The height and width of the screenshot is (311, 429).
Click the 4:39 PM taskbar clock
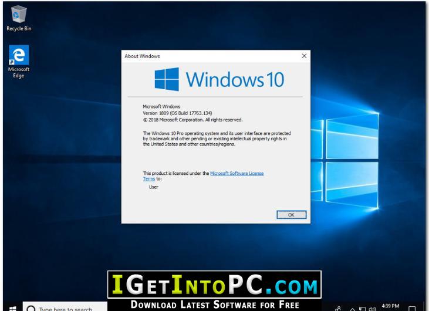pos(390,306)
